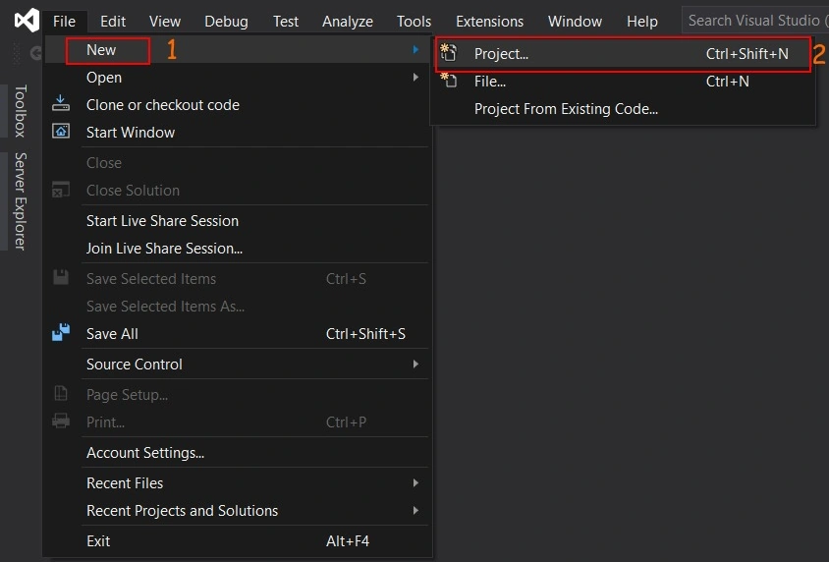Expand Recent Projects and Solutions arrow
This screenshot has width=829, height=562.
pos(416,510)
